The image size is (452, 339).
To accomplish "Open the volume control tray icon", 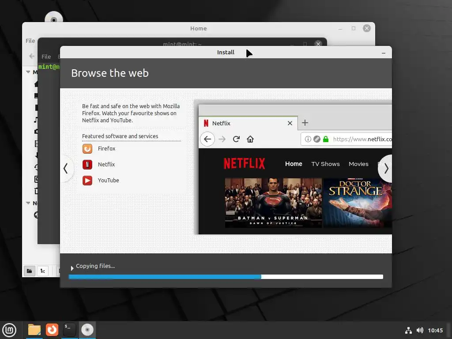I will click(x=420, y=330).
